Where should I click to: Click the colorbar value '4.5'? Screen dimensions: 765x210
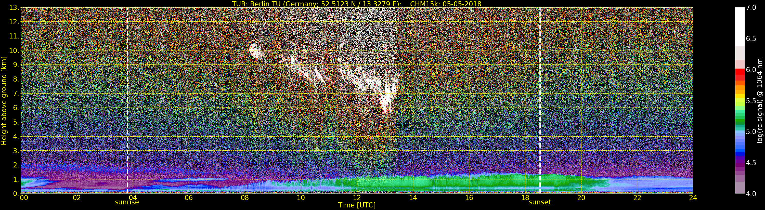pos(751,163)
